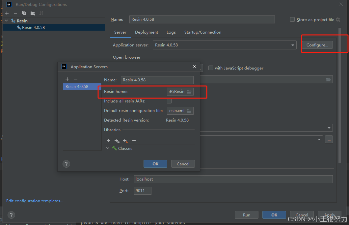Image resolution: width=349 pixels, height=225 pixels.
Task: Confirm Run/Debug Configurations with OK
Action: (274, 215)
